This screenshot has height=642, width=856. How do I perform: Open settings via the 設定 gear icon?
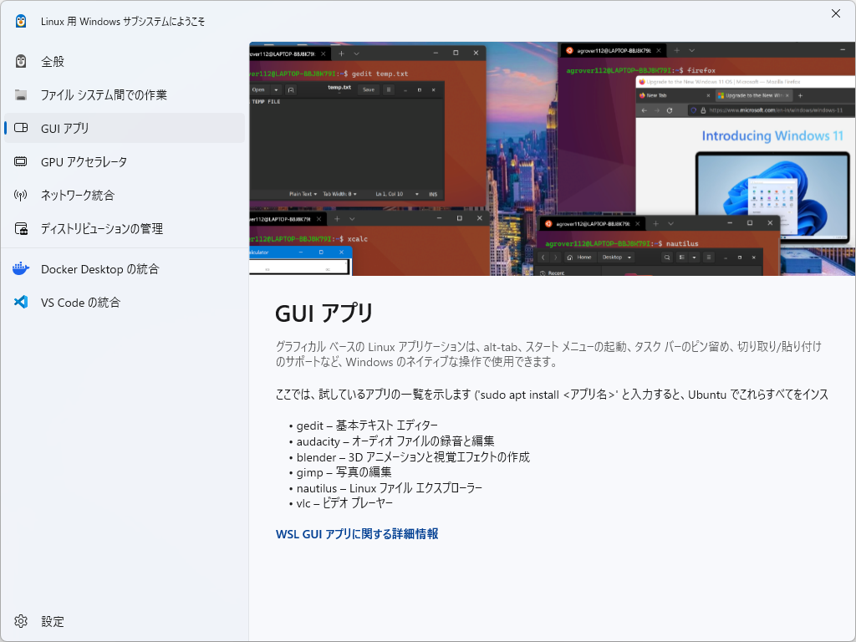click(x=21, y=621)
